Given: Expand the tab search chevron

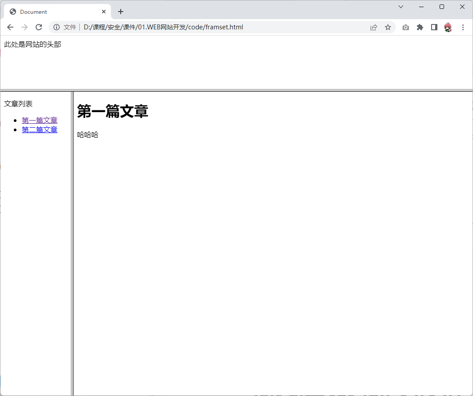Looking at the screenshot, I should point(401,7).
